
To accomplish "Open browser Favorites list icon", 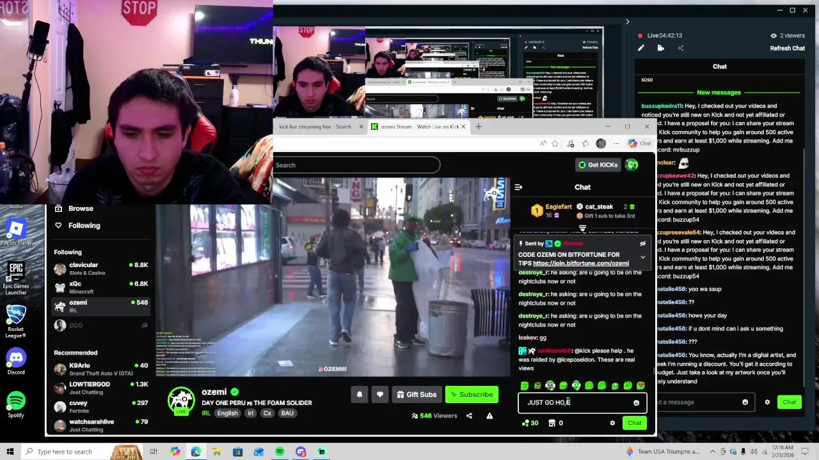I will point(585,144).
